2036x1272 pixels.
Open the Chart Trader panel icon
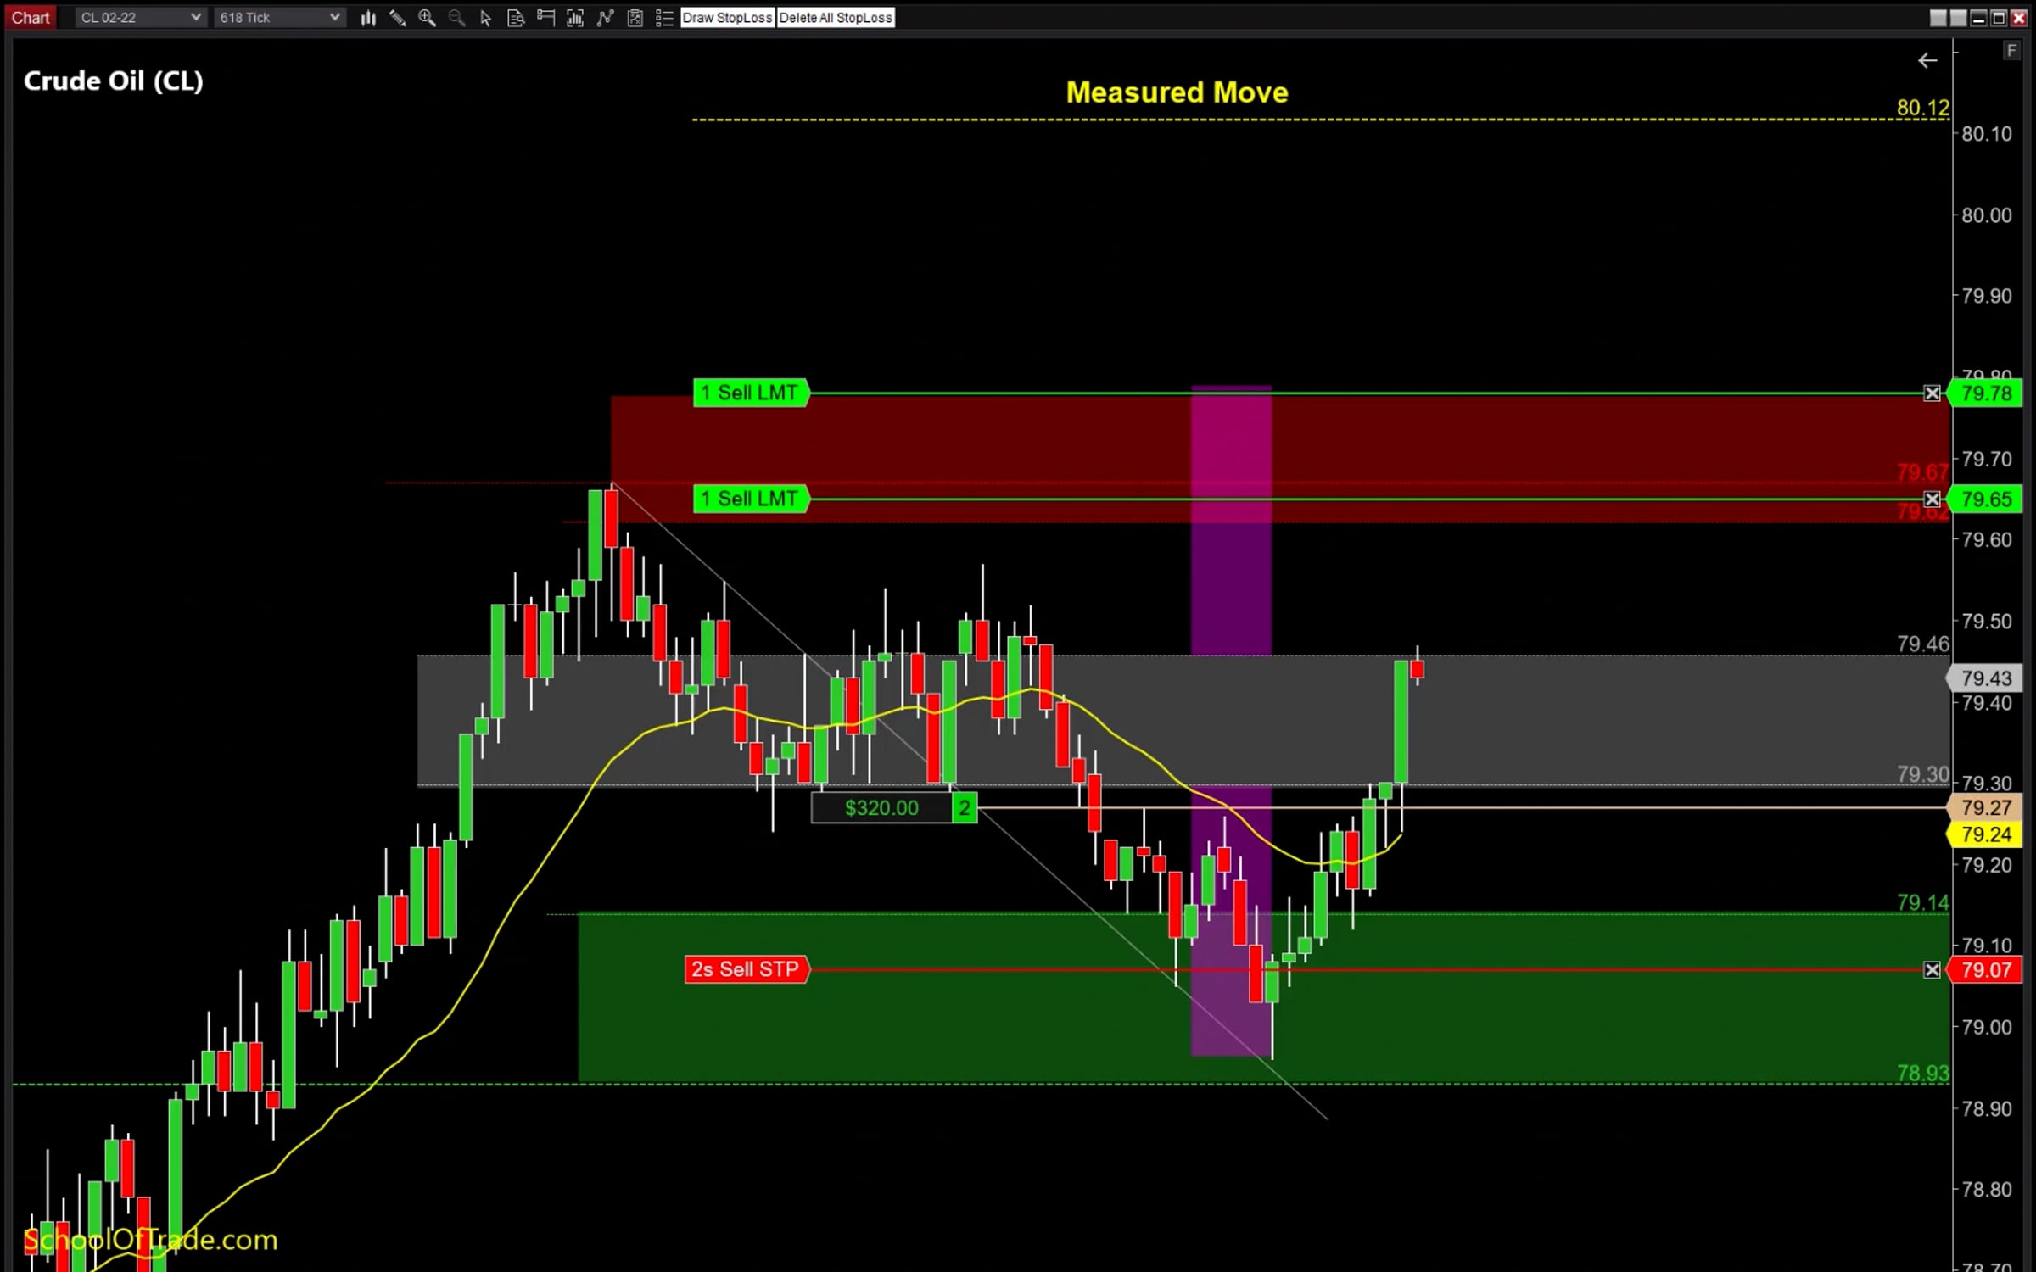545,18
